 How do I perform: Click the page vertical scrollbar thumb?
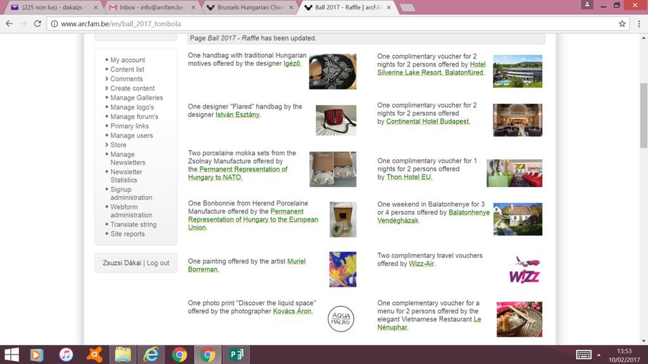644,115
